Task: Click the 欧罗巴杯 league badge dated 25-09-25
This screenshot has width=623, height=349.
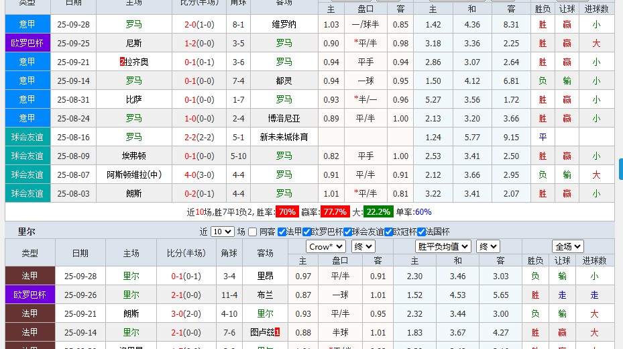Action: 27,43
